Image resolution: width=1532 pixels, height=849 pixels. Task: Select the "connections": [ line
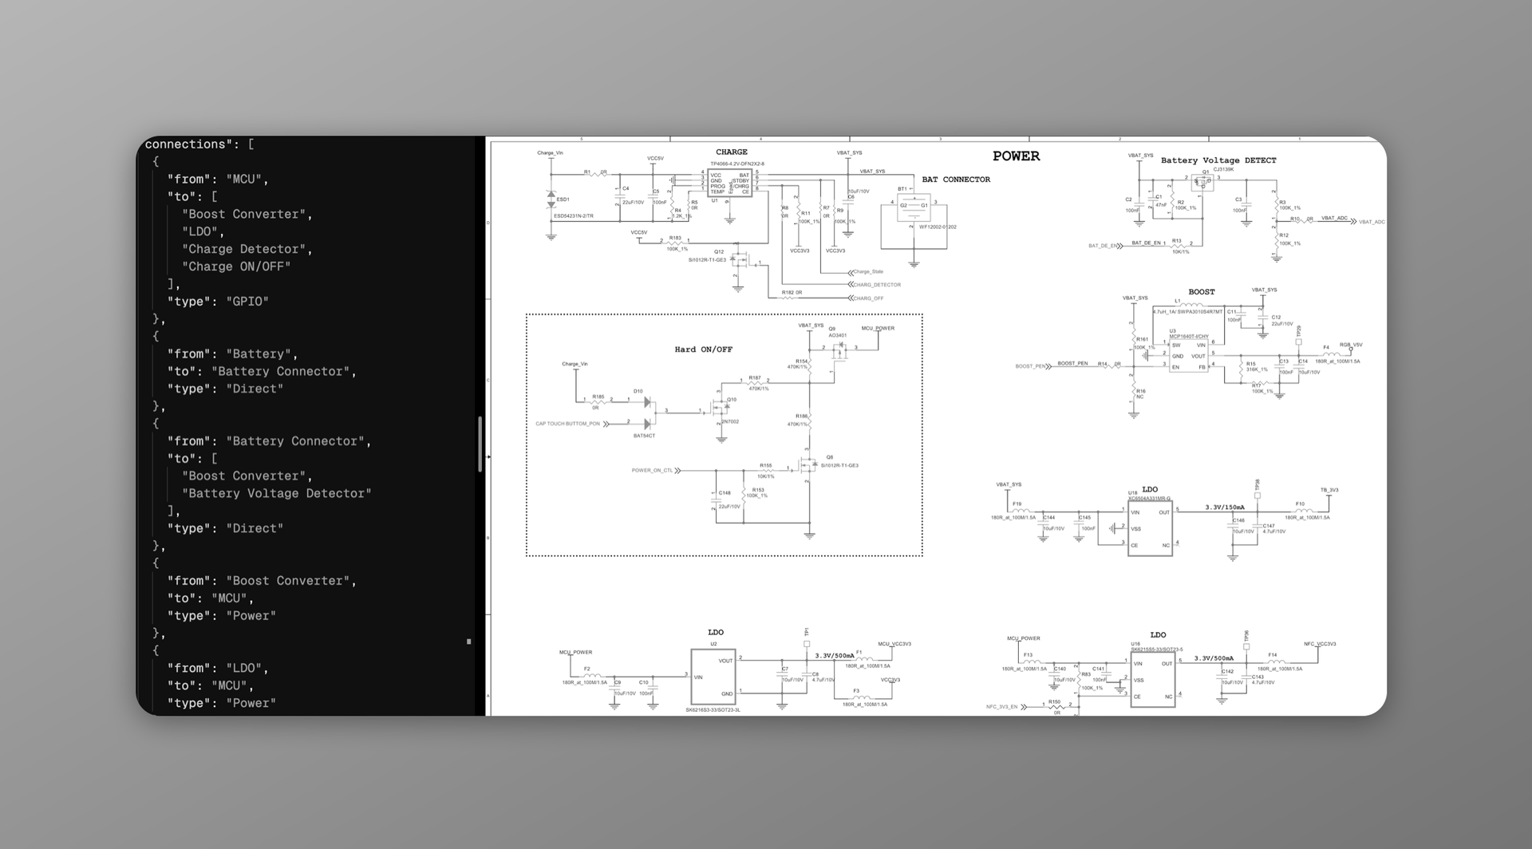tap(199, 144)
